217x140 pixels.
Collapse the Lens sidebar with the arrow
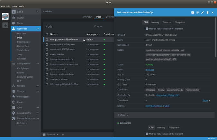(38, 12)
